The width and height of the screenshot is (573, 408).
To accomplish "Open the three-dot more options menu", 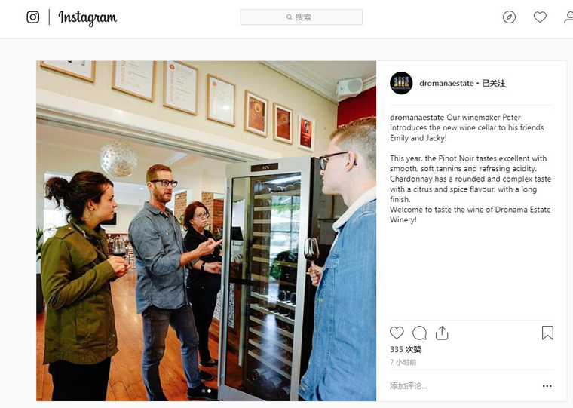I will [x=547, y=386].
